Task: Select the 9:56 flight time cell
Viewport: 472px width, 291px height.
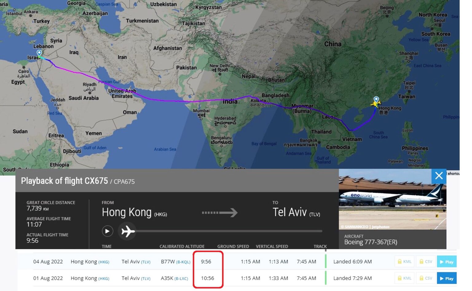Action: point(206,262)
